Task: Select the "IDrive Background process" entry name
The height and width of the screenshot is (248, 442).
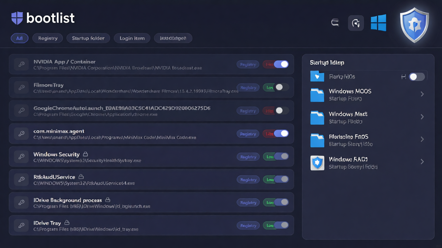Action: [x=67, y=200]
